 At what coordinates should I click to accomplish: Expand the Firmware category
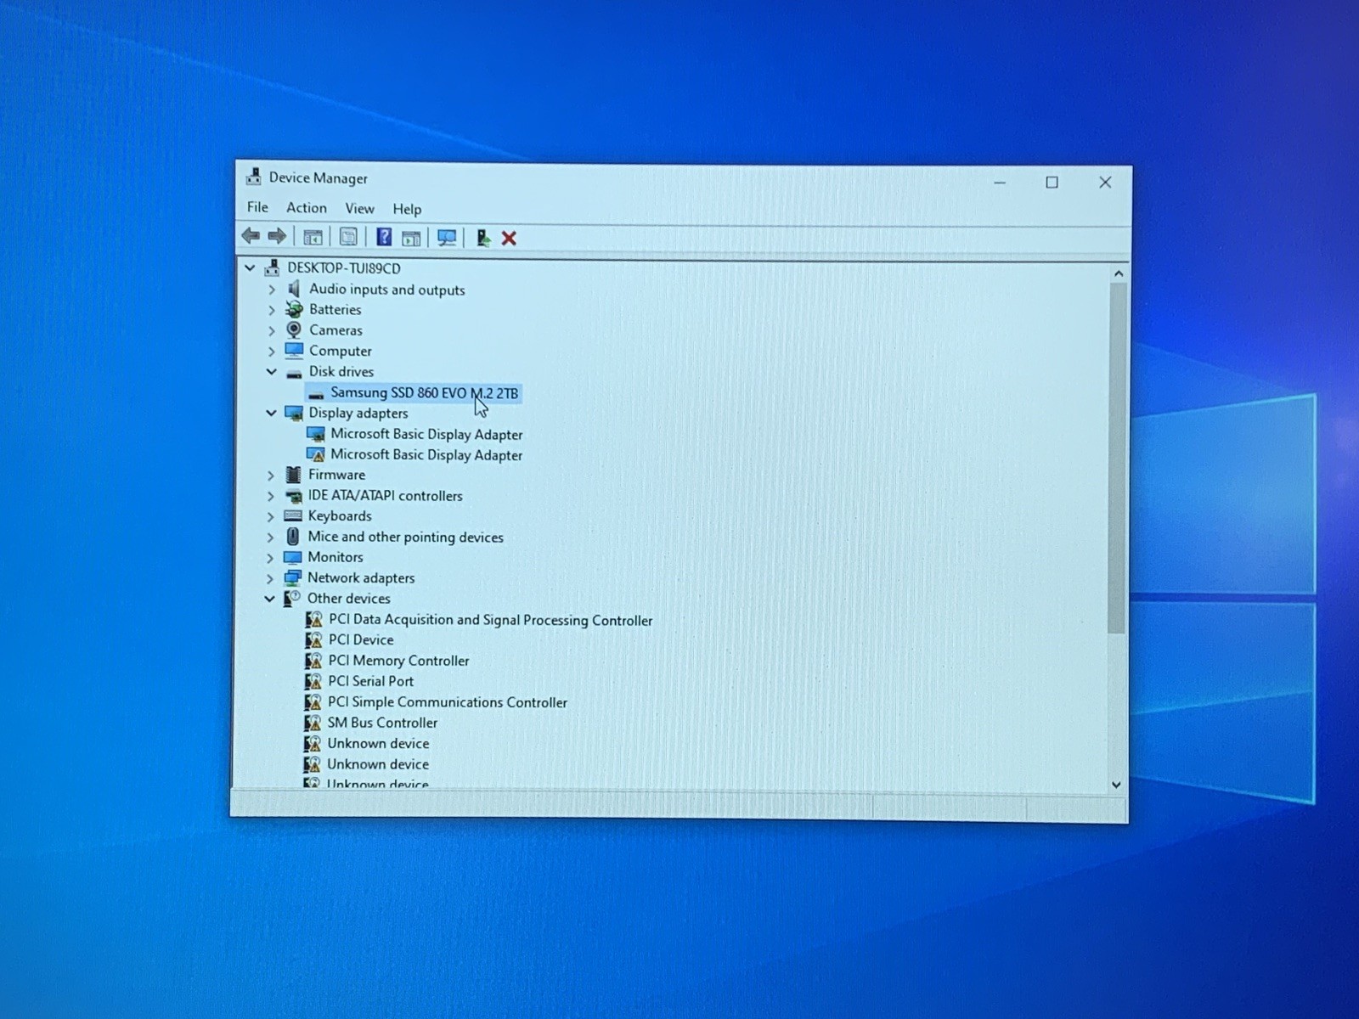pos(271,475)
